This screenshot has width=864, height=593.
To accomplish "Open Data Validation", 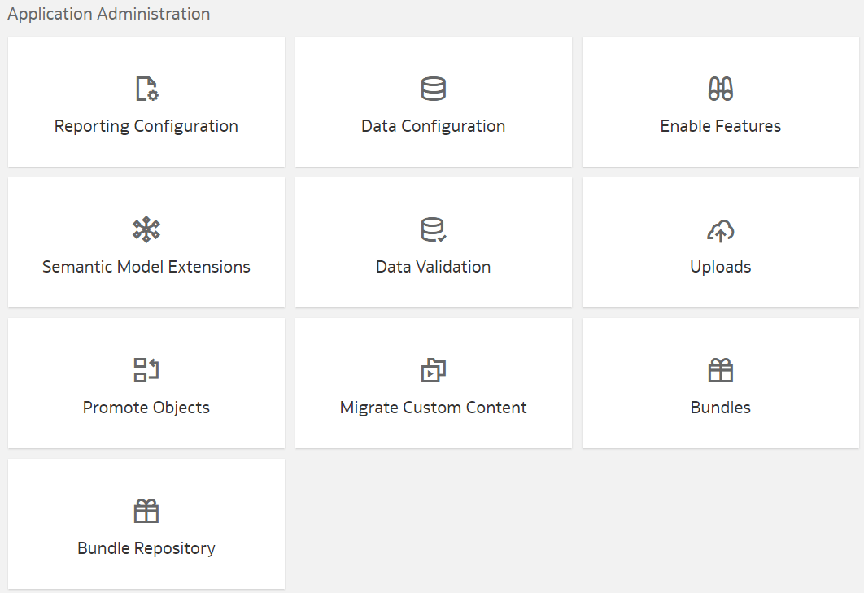I will click(x=433, y=242).
